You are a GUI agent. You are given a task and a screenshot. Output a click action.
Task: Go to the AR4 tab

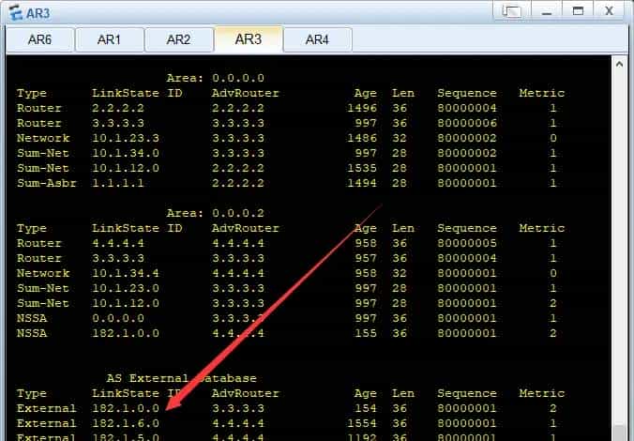click(317, 39)
